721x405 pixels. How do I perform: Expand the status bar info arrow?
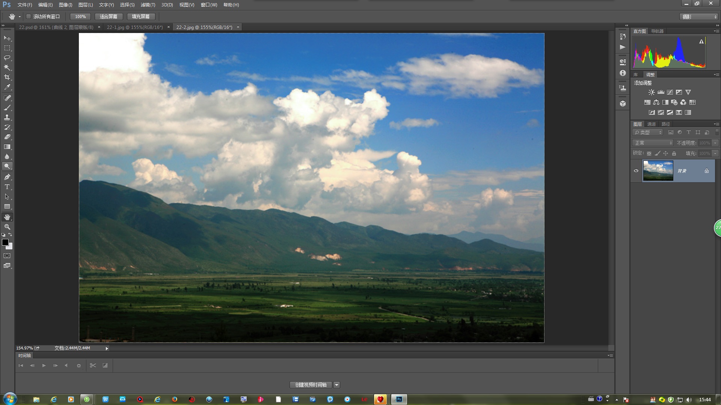[107, 348]
